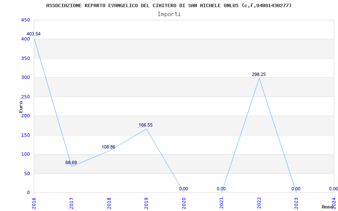Click the 'Anno' x-axis title
This screenshot has height=211, width=338.
tap(327, 207)
